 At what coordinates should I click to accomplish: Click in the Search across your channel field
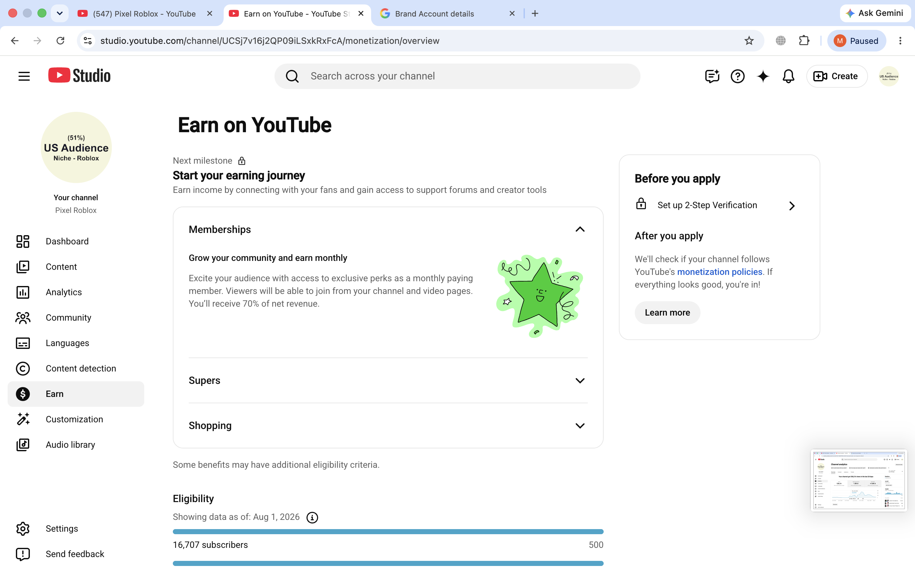457,76
